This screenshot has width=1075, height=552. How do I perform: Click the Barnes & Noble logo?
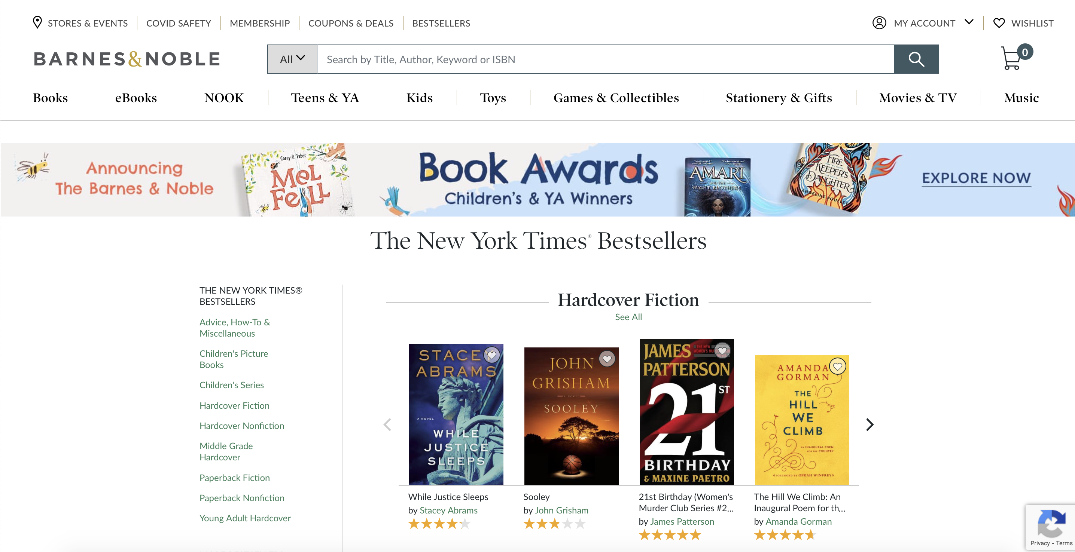pyautogui.click(x=127, y=59)
